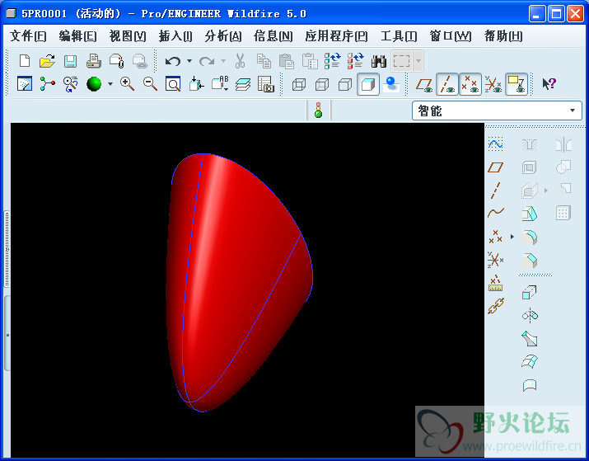Click the Regenerate model icon
This screenshot has width=589, height=461.
point(333,60)
